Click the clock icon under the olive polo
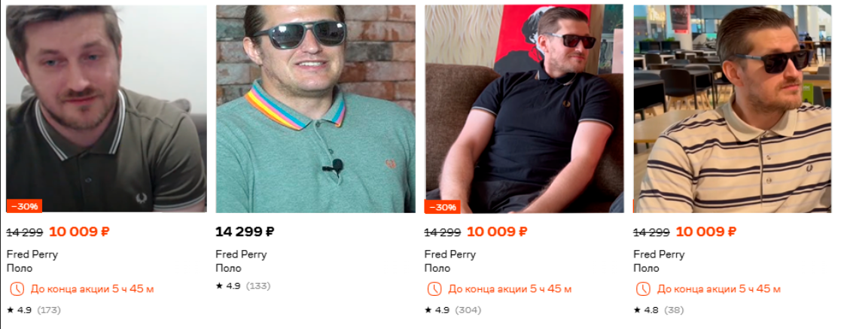The height and width of the screenshot is (329, 850). (17, 289)
